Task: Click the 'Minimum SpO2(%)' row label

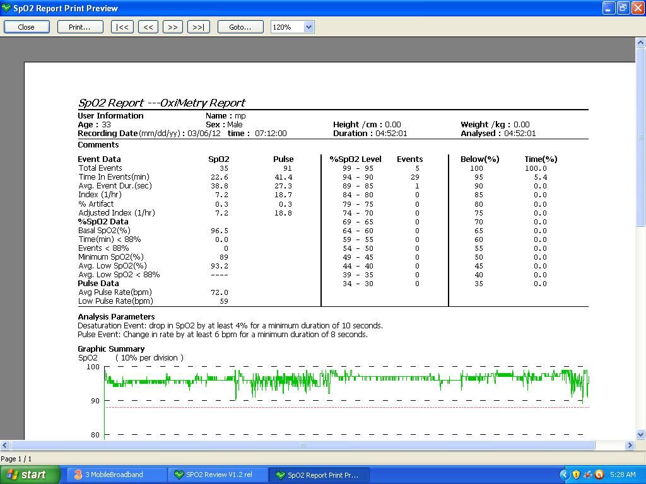Action: pos(111,257)
